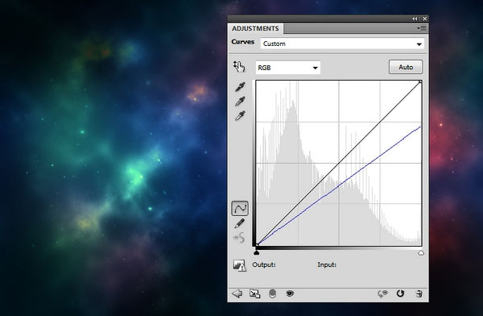Reset adjustment to defaults icon
This screenshot has height=316, width=483.
point(400,293)
